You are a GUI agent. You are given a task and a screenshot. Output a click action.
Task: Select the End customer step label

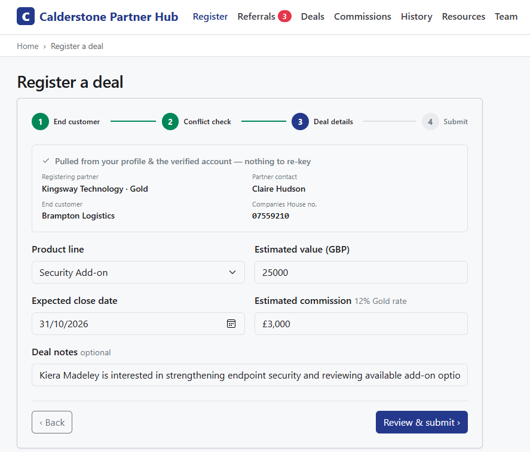click(x=76, y=122)
